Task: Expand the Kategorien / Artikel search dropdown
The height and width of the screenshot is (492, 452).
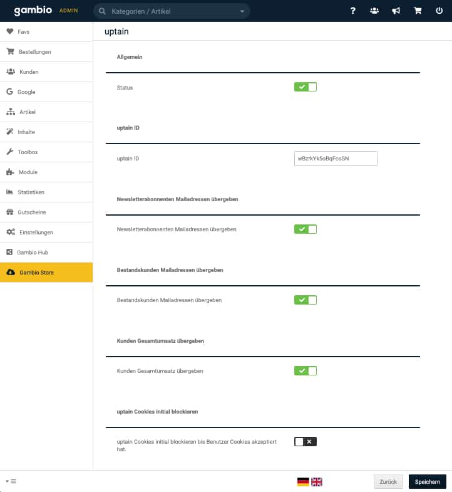Action: pyautogui.click(x=242, y=11)
